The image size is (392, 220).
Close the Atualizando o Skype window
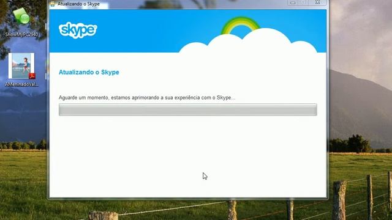[x=317, y=2]
